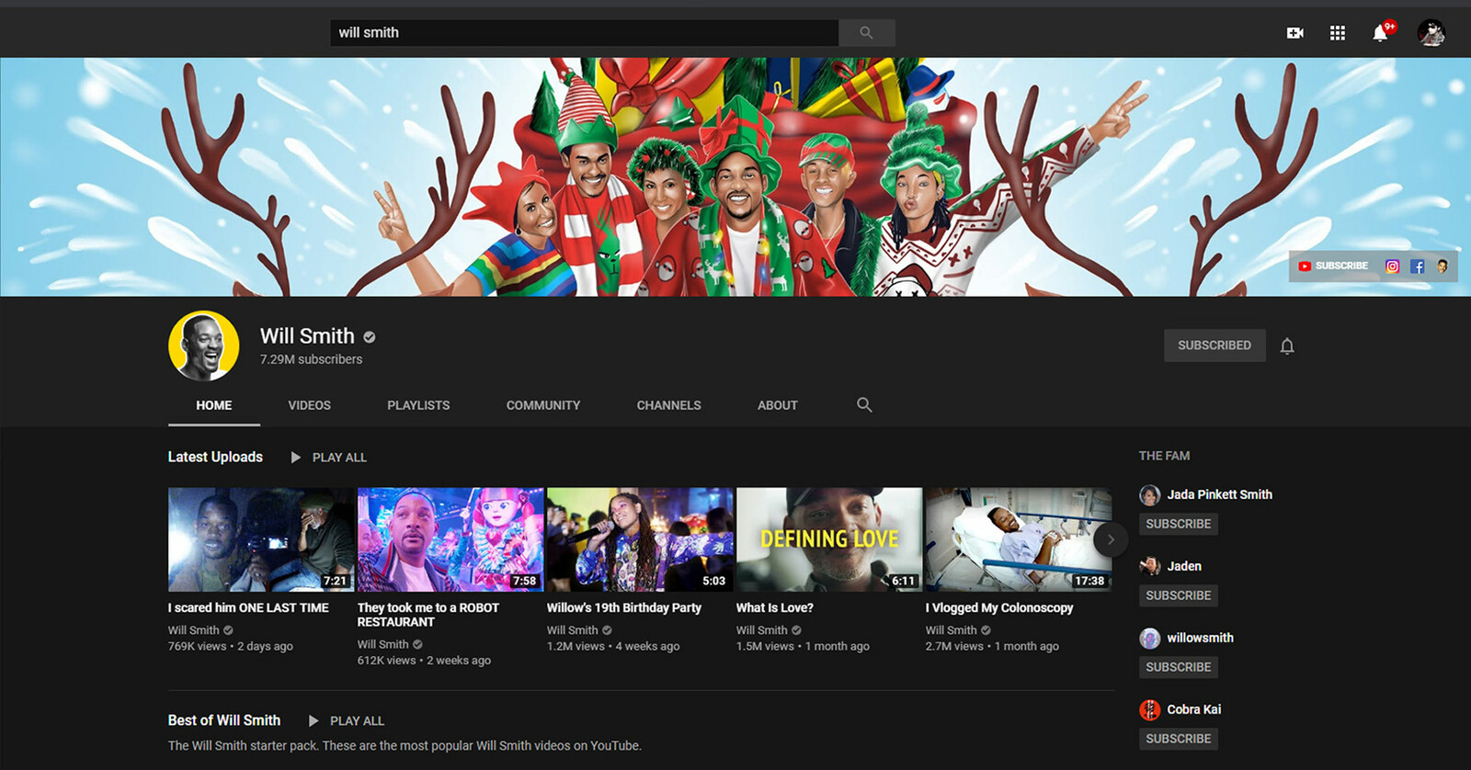Click Jada Pinkett Smith avatar icon
Image resolution: width=1471 pixels, height=770 pixels.
1150,495
